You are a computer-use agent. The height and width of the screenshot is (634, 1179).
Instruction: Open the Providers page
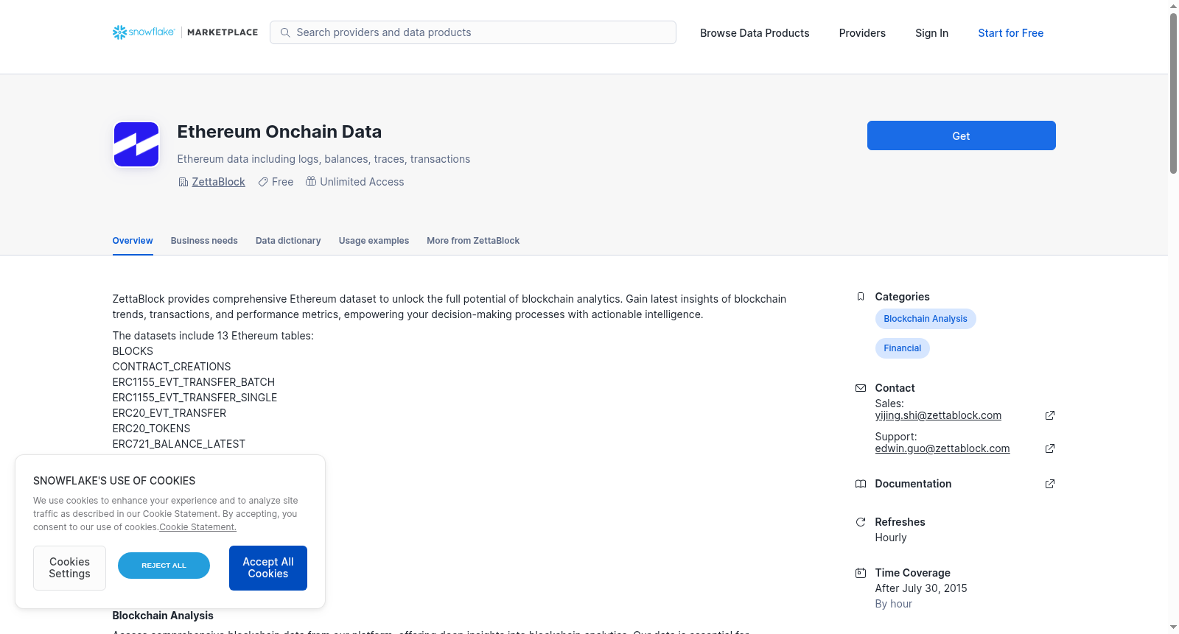(862, 33)
